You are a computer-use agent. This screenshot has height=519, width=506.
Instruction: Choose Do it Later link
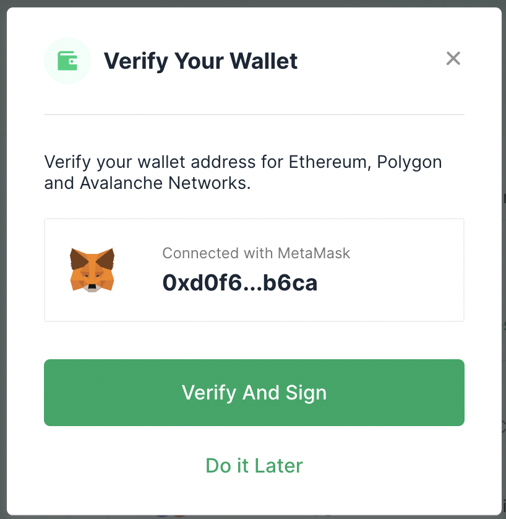click(254, 465)
